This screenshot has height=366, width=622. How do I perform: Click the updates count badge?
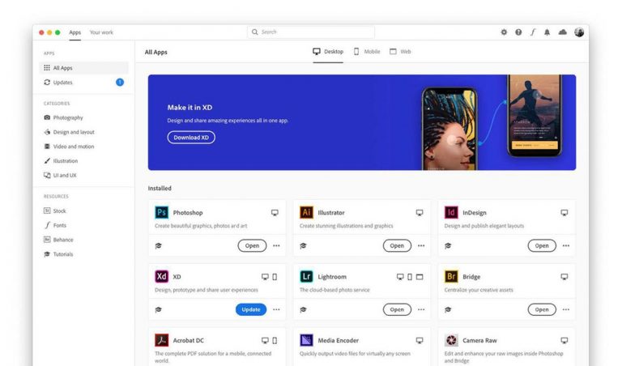pos(120,83)
